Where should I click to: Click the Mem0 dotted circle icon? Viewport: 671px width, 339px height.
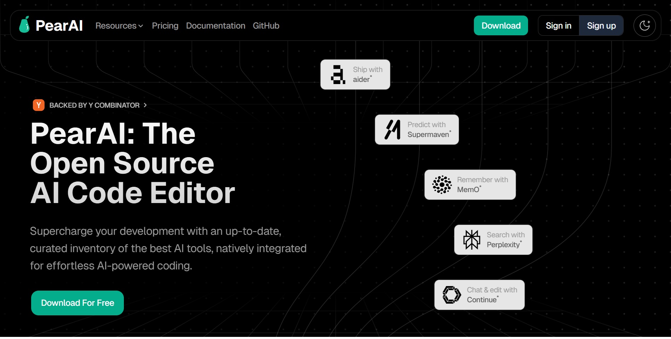coord(442,185)
